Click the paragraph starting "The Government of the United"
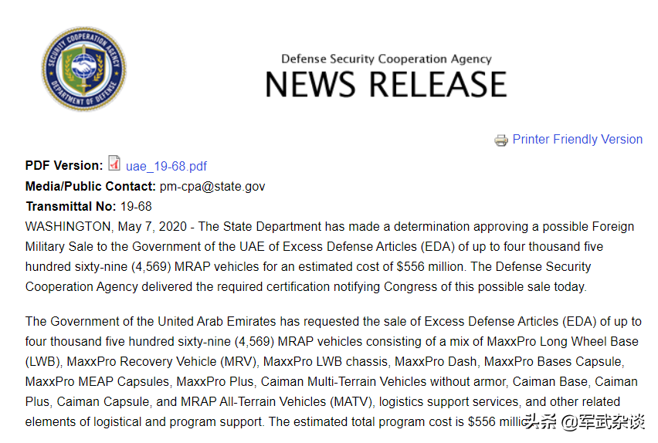658x443 pixels. [333, 372]
